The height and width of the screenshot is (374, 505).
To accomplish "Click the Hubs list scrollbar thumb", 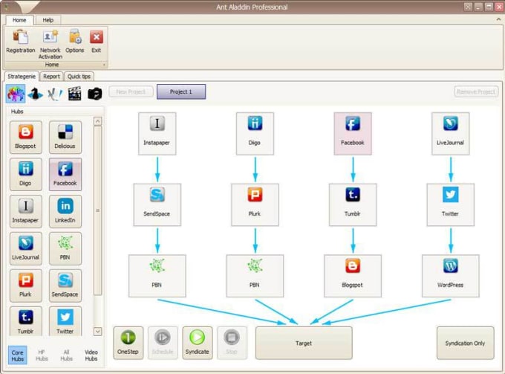I will pos(98,210).
